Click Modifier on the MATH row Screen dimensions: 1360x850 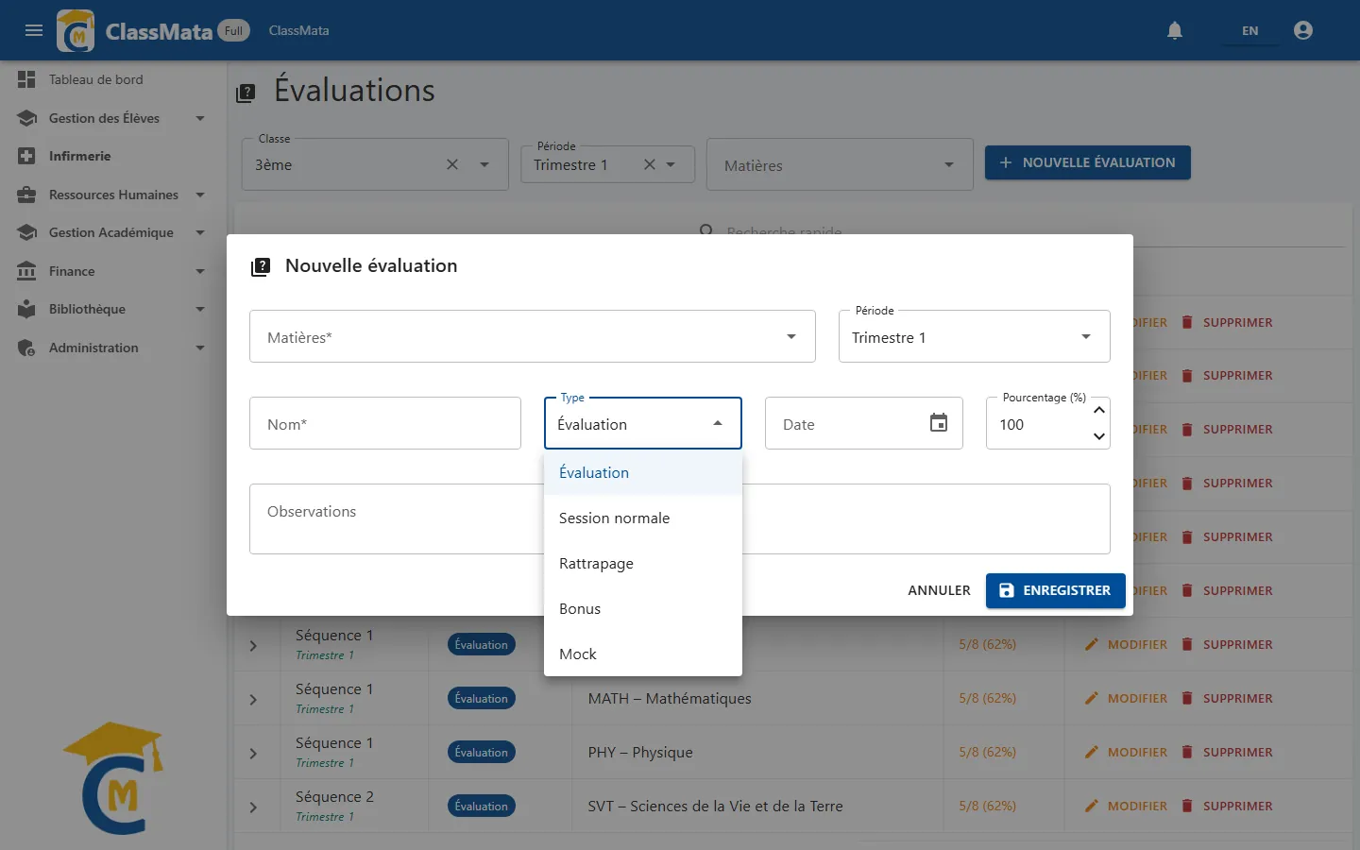1126,698
